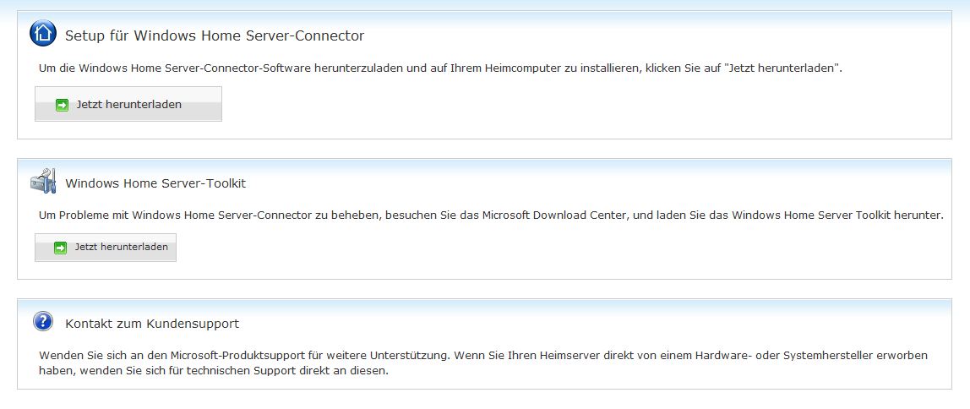Click the 'Kontakt zum Kundensupport' heading
The height and width of the screenshot is (409, 970).
point(152,324)
